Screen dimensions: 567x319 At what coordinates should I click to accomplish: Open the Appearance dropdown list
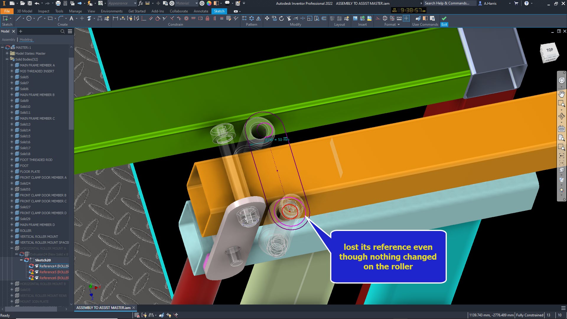tap(135, 3)
